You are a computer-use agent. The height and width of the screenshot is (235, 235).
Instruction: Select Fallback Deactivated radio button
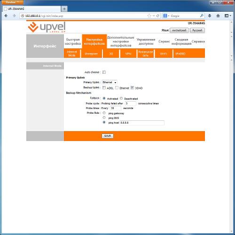121,98
